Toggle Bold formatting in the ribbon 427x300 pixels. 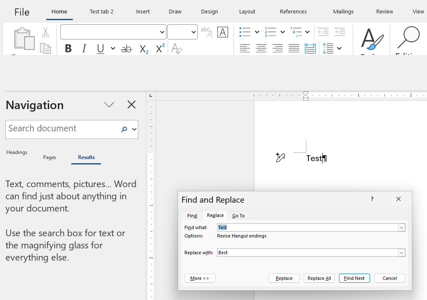(x=68, y=49)
